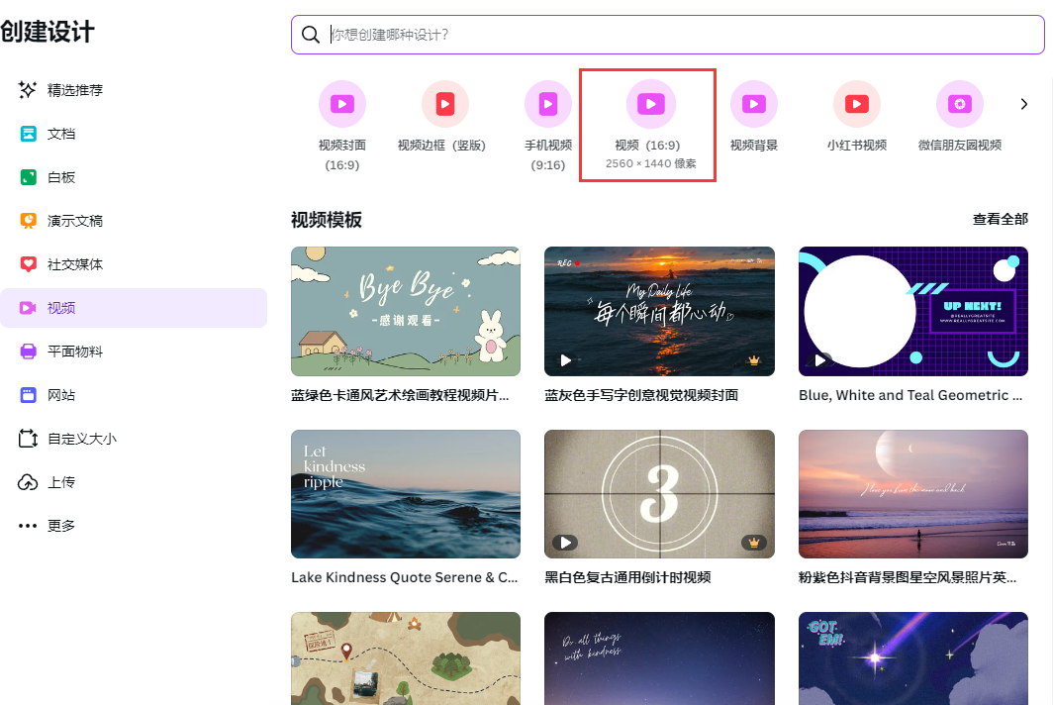This screenshot has width=1053, height=705.
Task: Open the 精选推荐 sparkle icon
Action: (x=28, y=90)
